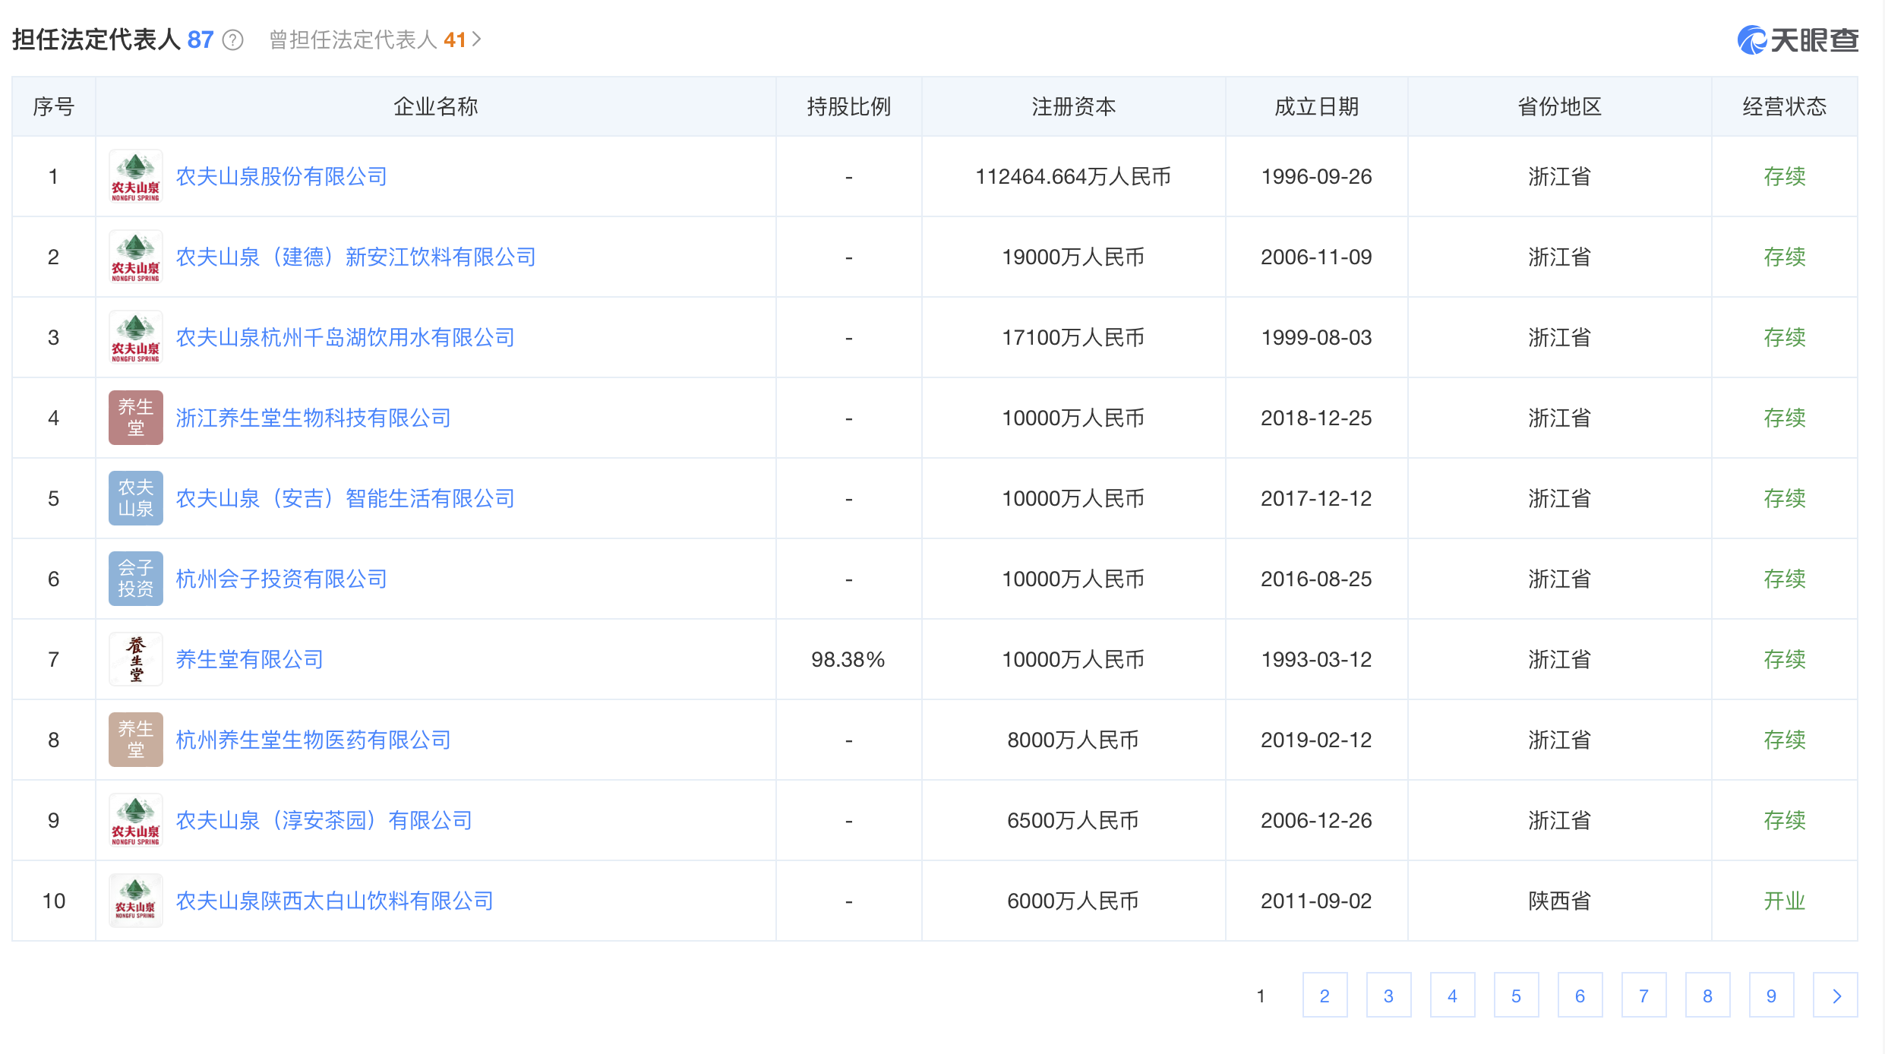Jump to page 9

(x=1771, y=996)
